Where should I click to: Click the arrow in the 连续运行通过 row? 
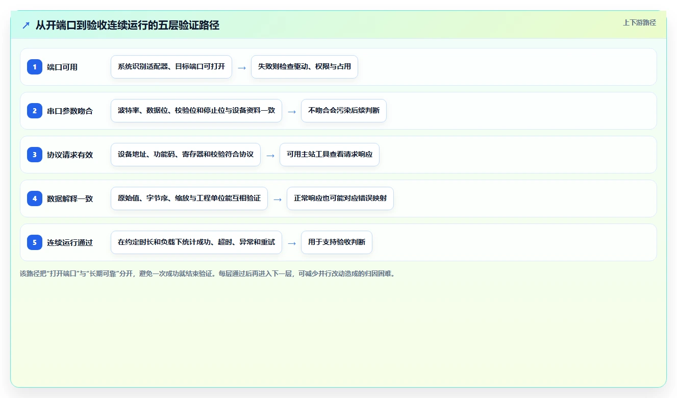tap(292, 243)
